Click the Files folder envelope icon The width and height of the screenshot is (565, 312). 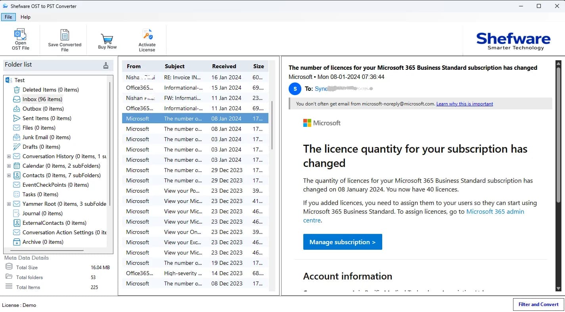pos(17,128)
